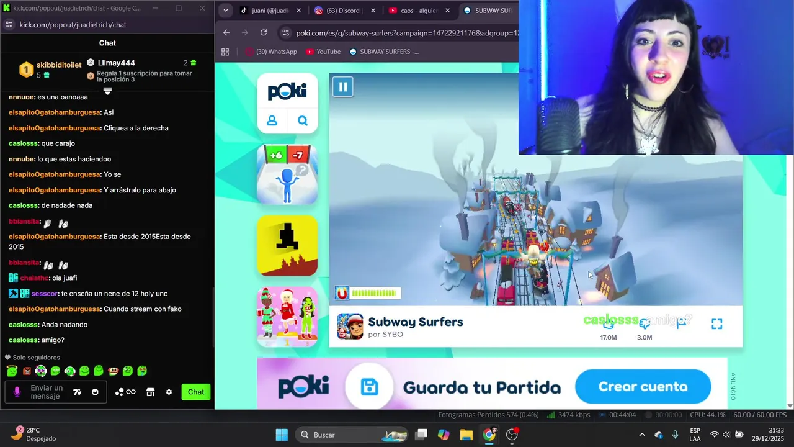This screenshot has height=447, width=794.
Task: Click the Chat send button
Action: click(x=196, y=392)
